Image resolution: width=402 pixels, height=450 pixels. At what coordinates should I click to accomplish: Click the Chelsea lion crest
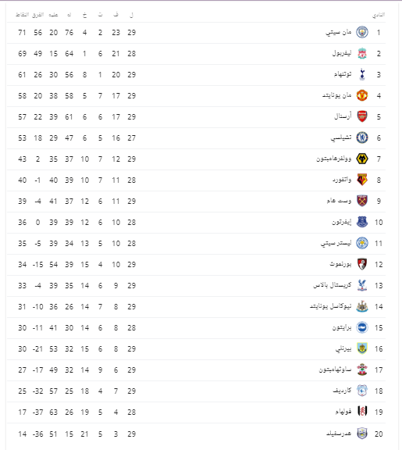pyautogui.click(x=362, y=137)
